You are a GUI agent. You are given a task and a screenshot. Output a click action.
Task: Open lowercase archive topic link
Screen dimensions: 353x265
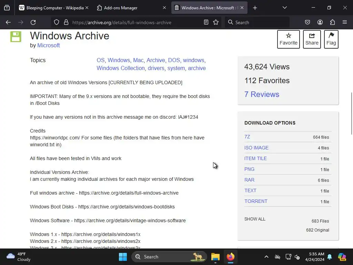coord(197,68)
